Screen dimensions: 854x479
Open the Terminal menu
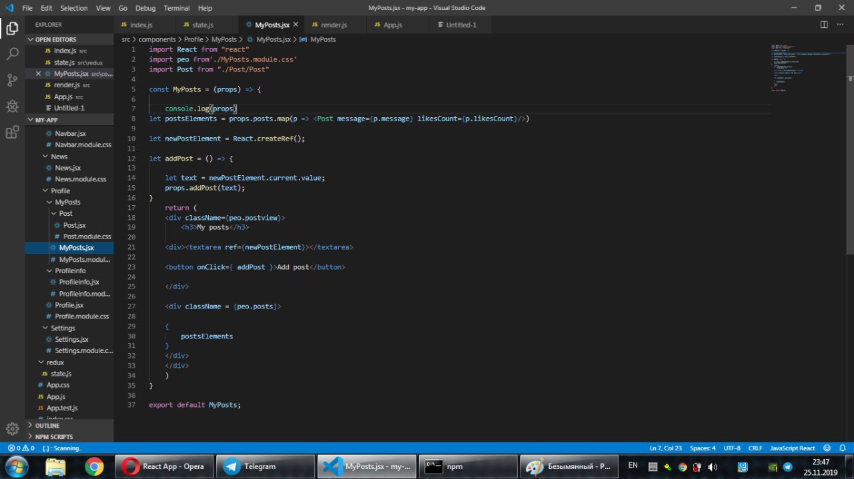coord(176,8)
